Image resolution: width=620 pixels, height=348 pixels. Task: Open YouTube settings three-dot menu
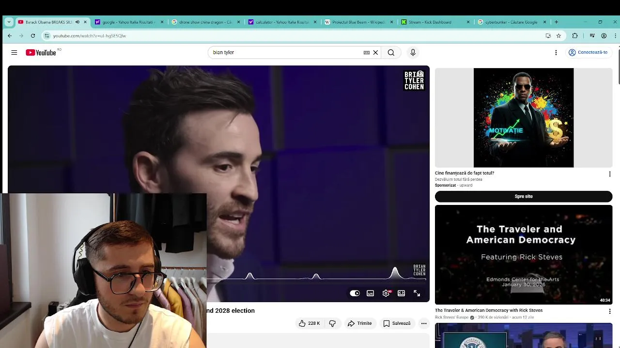(x=556, y=52)
